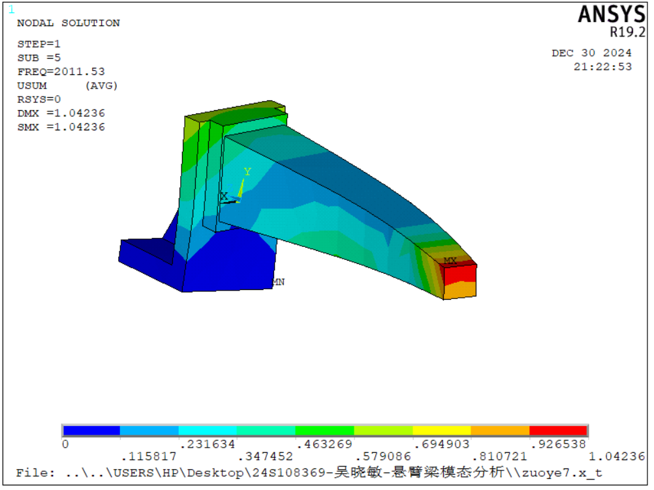
Task: Click the STEP=1 text
Action: point(39,44)
